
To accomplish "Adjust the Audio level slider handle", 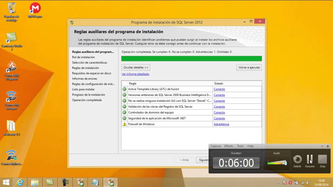I will (x=285, y=163).
